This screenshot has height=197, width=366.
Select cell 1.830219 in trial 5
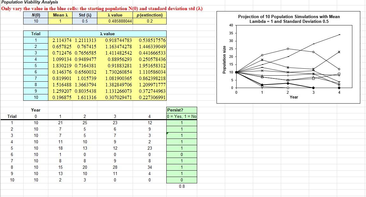60,66
